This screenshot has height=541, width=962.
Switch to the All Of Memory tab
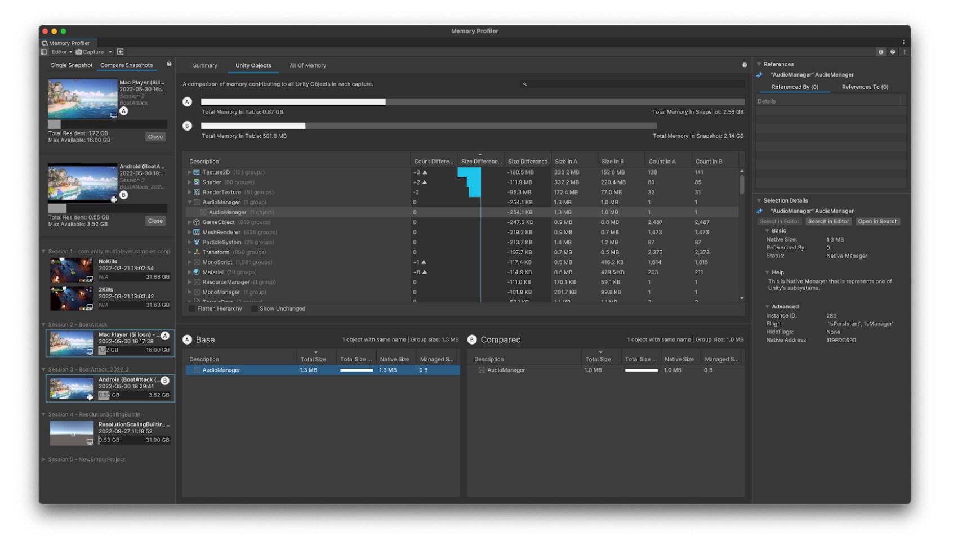pos(308,65)
